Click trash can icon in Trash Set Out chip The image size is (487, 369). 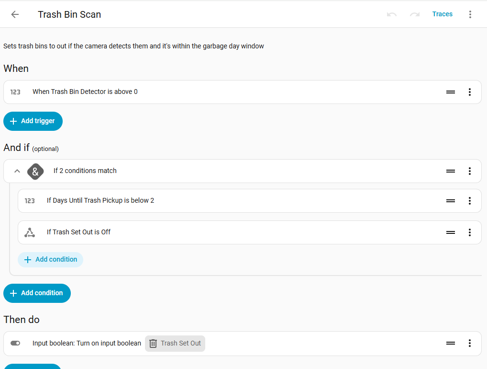(153, 344)
